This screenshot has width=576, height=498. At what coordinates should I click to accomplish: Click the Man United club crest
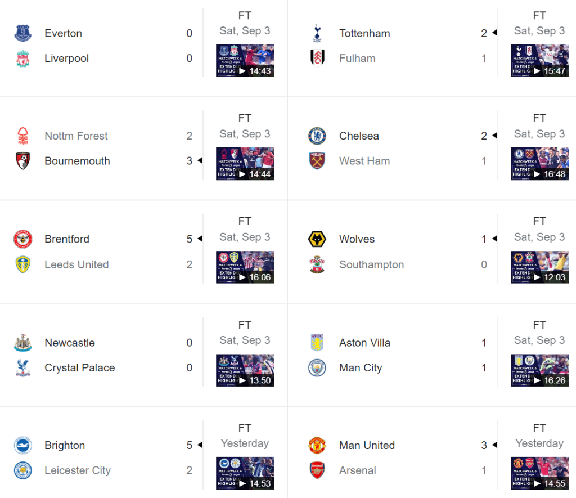(317, 446)
